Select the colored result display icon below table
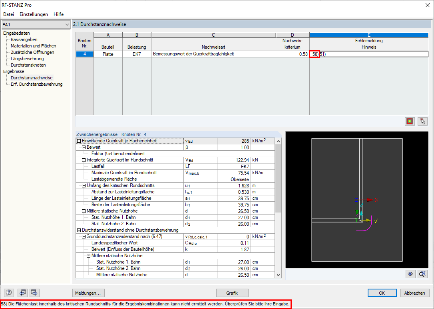Screen dimensions: 434x309 pyautogui.click(x=409, y=121)
